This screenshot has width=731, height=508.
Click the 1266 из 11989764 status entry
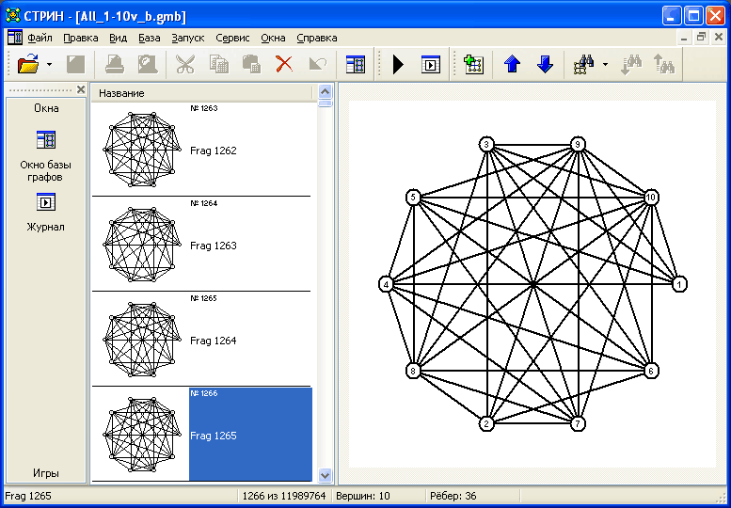pos(284,496)
